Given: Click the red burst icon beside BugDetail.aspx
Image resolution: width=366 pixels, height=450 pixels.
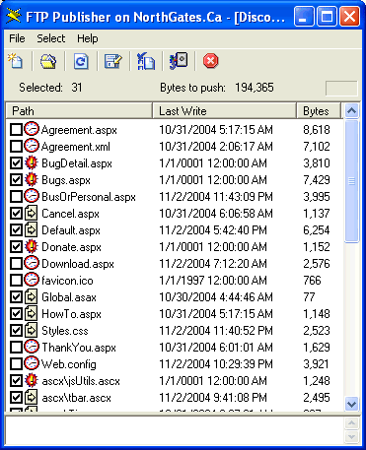Looking at the screenshot, I should click(32, 162).
